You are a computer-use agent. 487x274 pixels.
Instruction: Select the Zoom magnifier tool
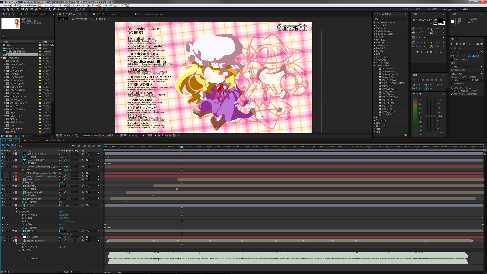[x=12, y=9]
